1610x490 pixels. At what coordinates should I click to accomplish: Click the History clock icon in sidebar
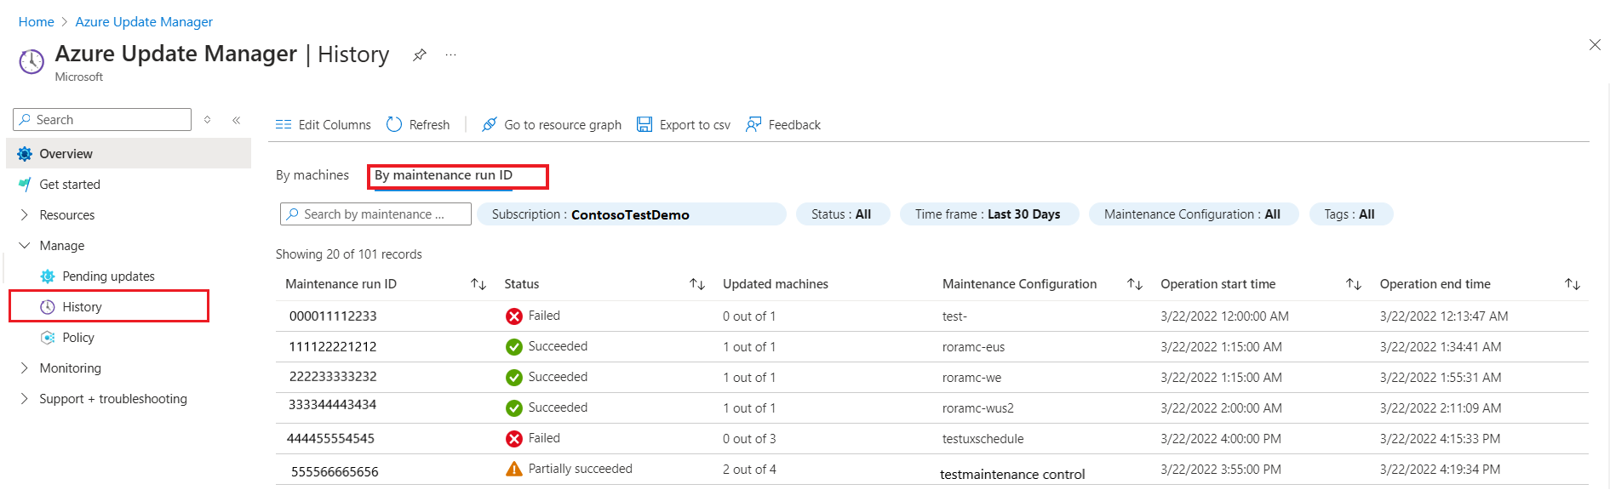coord(48,307)
